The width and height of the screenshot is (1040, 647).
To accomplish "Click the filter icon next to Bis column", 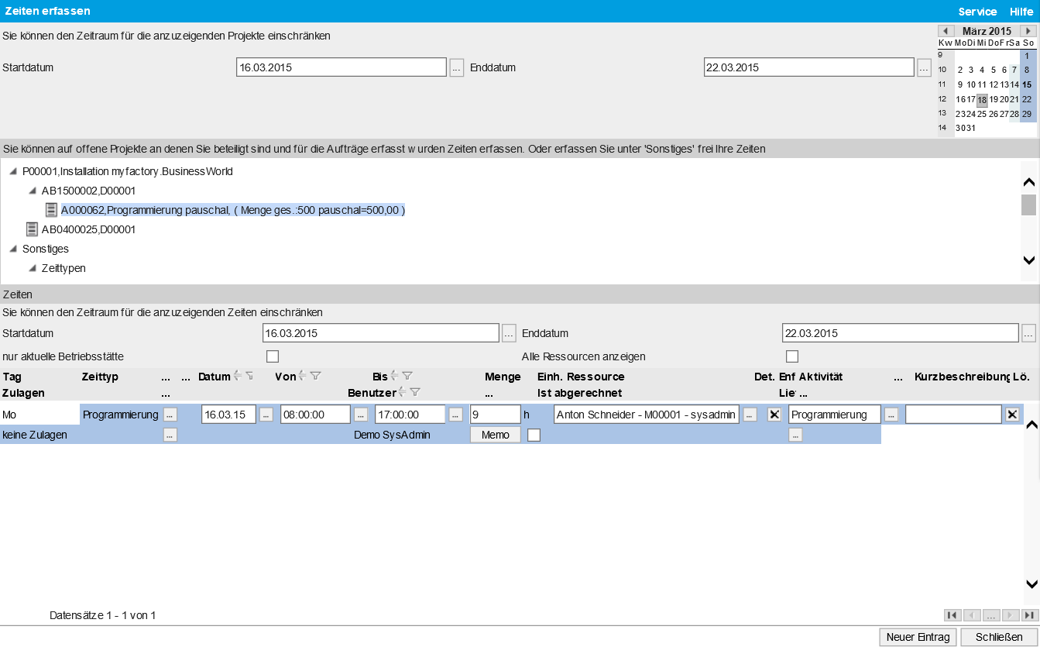I will 407,377.
